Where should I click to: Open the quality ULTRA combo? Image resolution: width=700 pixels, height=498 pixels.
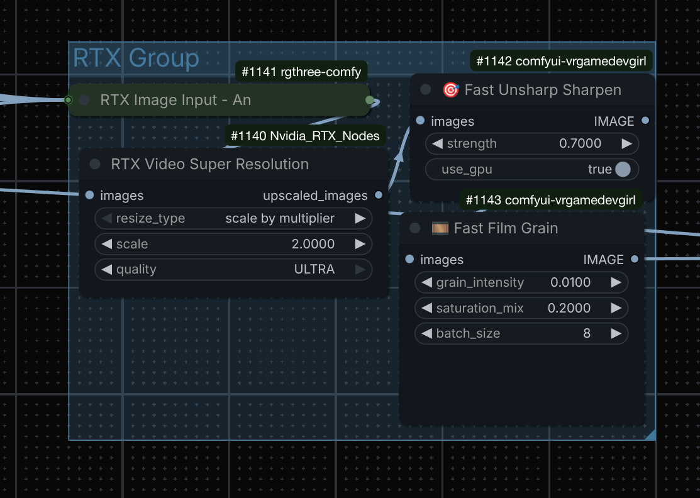[233, 269]
